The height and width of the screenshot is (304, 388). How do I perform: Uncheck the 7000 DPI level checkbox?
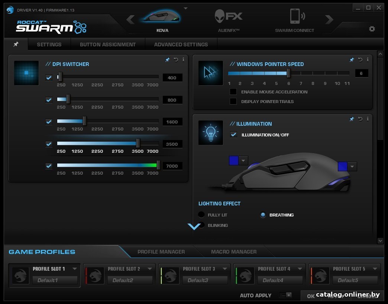(49, 166)
